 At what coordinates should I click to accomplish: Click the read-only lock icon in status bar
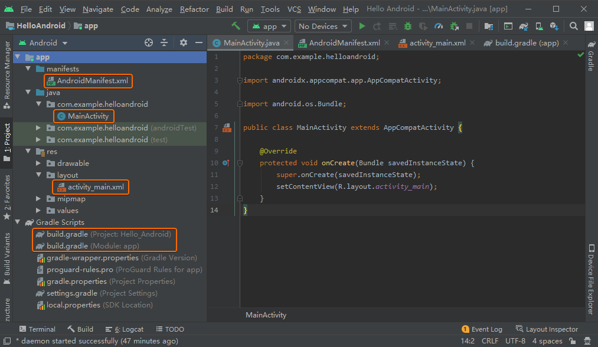[x=572, y=341]
